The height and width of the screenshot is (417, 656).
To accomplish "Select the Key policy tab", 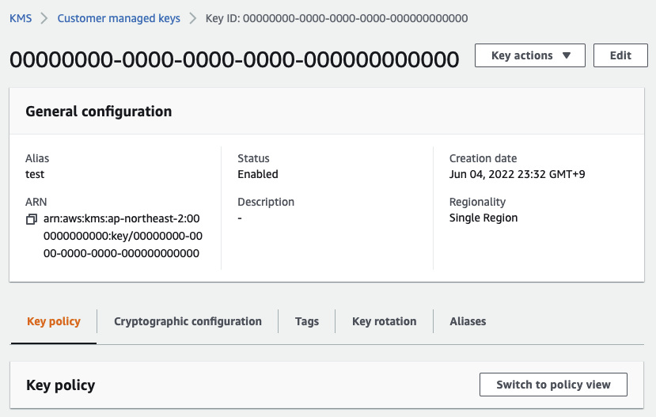I will (54, 321).
